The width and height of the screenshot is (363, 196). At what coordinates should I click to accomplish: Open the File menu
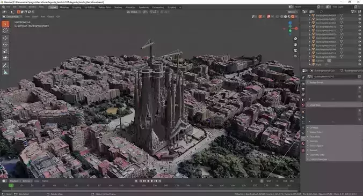(x=9, y=7)
